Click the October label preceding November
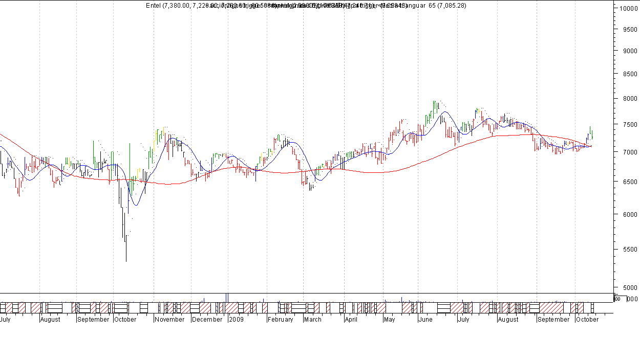Viewport: 640px width, 338px height. coord(125,320)
